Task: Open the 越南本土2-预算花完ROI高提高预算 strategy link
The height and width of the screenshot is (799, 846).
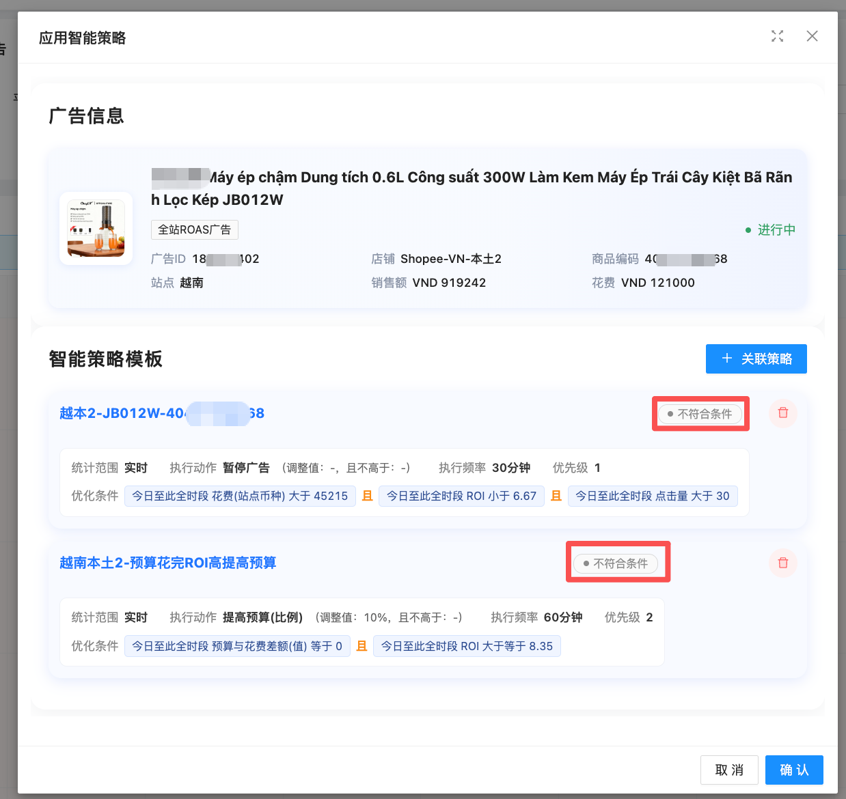Action: 167,563
